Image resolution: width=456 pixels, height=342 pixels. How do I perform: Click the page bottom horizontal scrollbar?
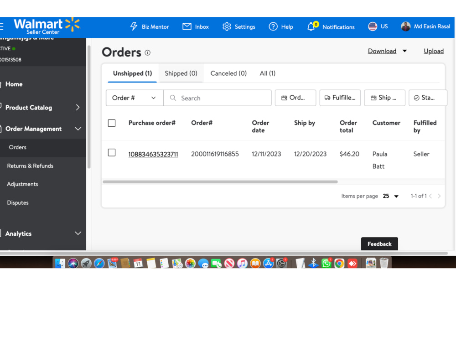click(x=224, y=253)
